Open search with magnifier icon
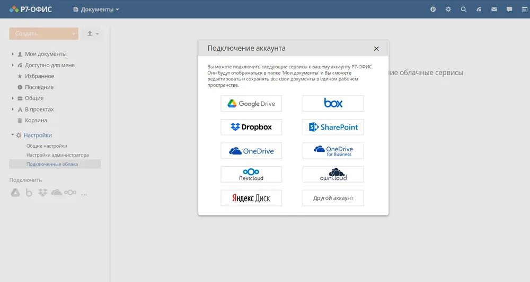The height and width of the screenshot is (282, 530). 463,10
